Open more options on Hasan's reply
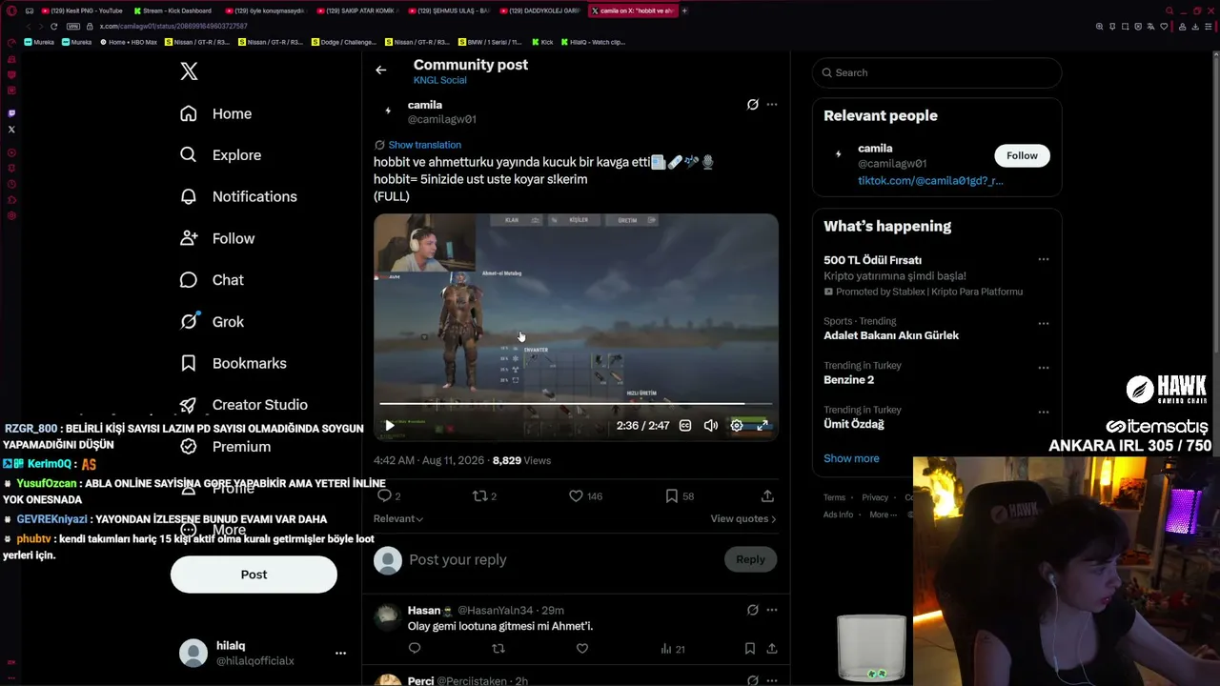Viewport: 1220px width, 686px height. pos(772,610)
